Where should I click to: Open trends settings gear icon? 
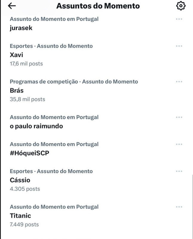click(181, 6)
